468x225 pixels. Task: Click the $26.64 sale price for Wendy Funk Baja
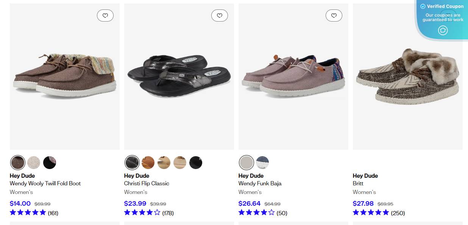[249, 203]
